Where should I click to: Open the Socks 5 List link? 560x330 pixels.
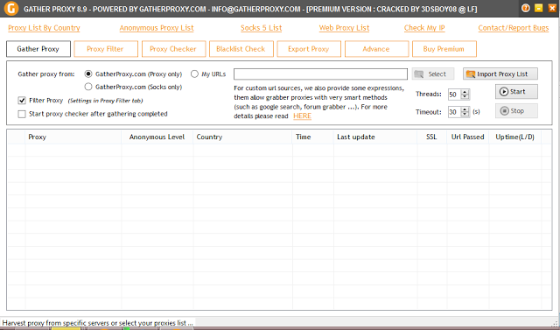pos(261,28)
